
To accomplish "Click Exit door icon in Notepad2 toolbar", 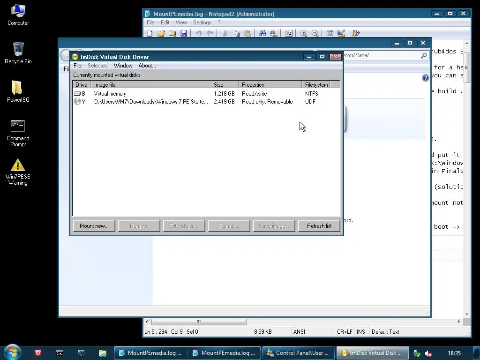I will 356,33.
